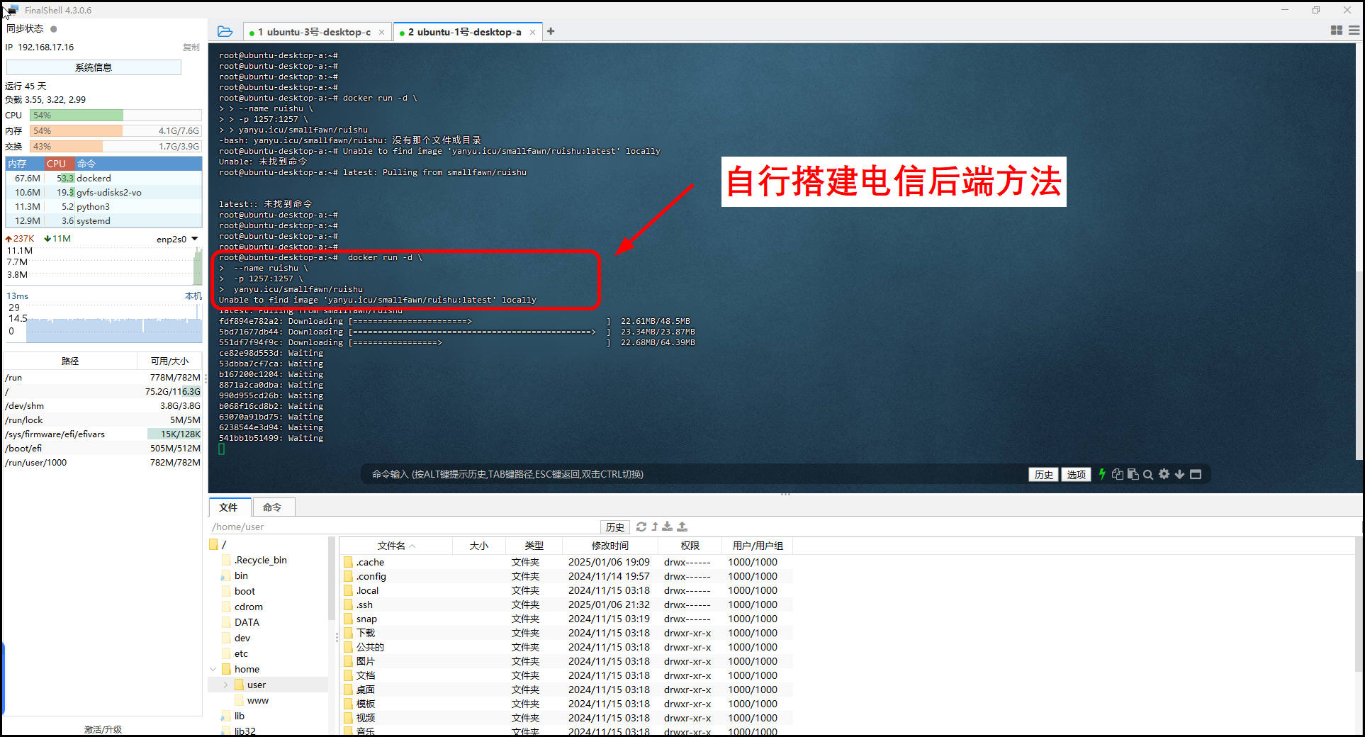Copy the IP address via 复制
Viewport: 1365px width, 737px height.
191,47
